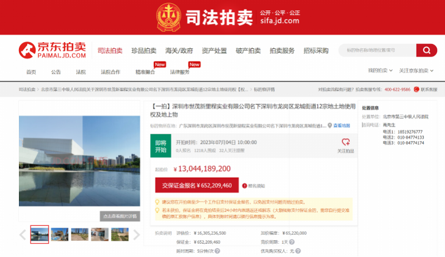
Task: Open 法律服务 in the sub-navigation
Action: (180, 72)
